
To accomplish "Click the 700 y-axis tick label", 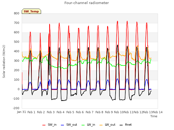I will (17, 23).
